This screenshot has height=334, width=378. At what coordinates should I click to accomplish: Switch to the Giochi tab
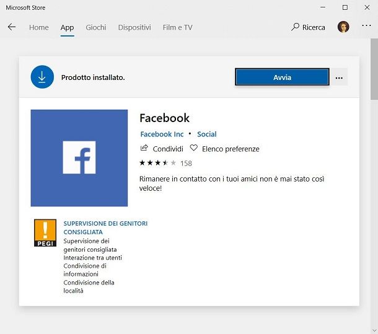click(x=96, y=27)
